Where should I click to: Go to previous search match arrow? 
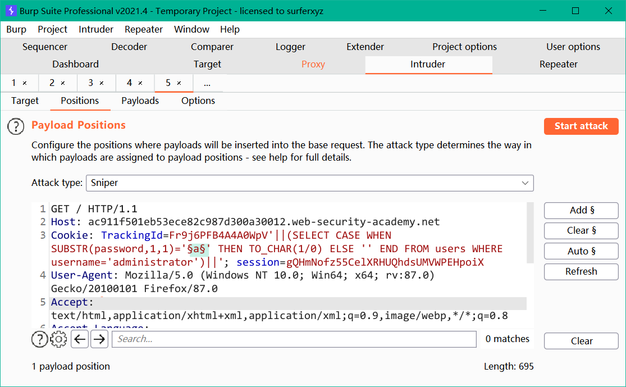point(80,339)
